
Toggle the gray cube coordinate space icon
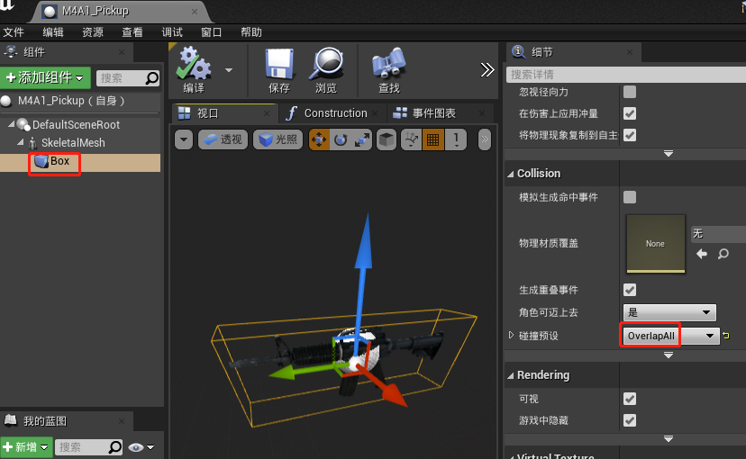[x=387, y=139]
